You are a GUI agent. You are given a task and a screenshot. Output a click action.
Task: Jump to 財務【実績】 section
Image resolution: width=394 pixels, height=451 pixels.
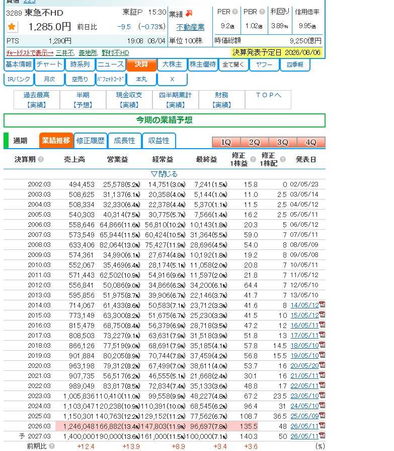click(x=222, y=100)
